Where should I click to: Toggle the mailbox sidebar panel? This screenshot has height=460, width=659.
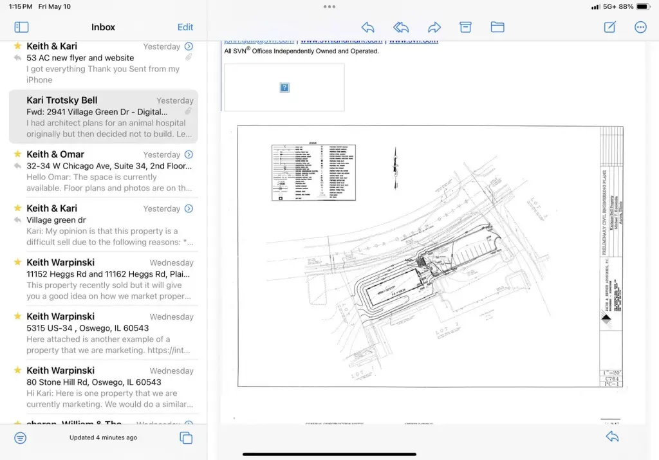[x=21, y=27]
